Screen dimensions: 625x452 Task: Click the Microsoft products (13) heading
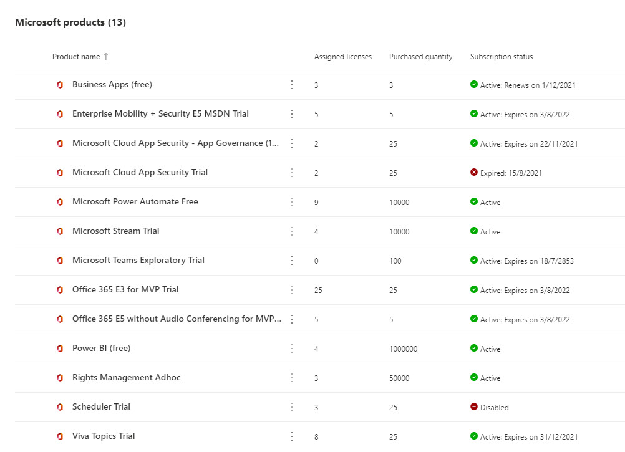(70, 22)
